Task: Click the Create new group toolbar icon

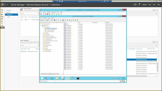Action: pyautogui.click(x=69, y=20)
